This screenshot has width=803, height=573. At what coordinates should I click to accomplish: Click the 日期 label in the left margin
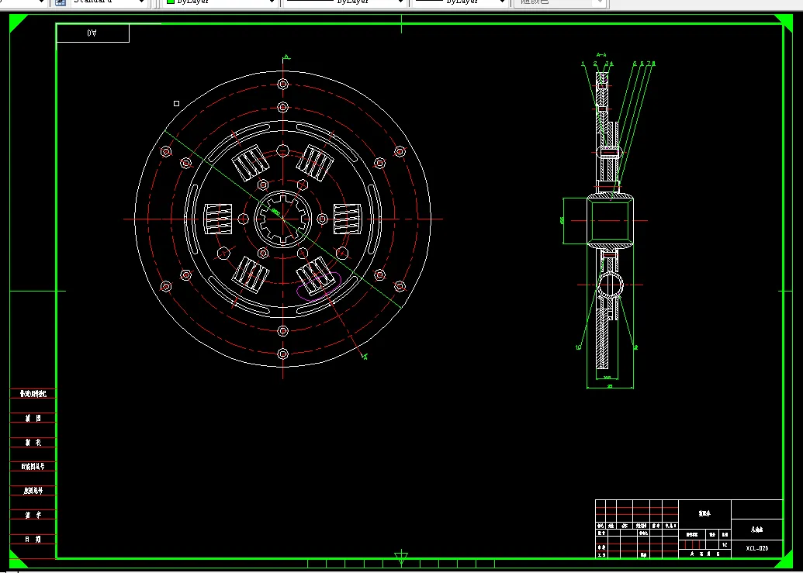click(33, 539)
